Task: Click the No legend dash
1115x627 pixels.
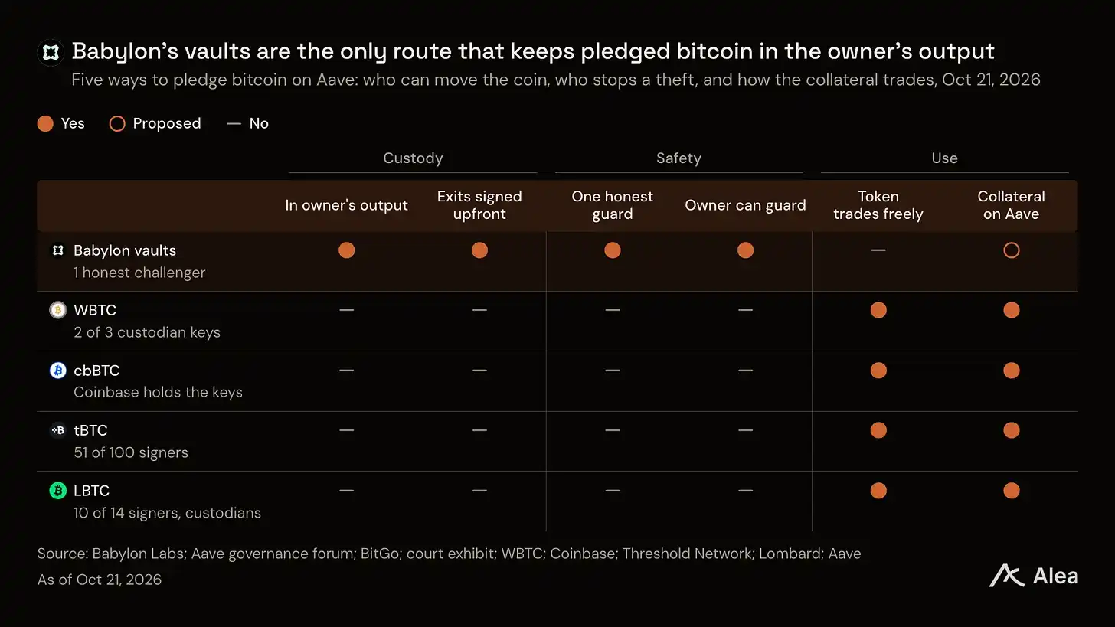Action: [x=234, y=123]
